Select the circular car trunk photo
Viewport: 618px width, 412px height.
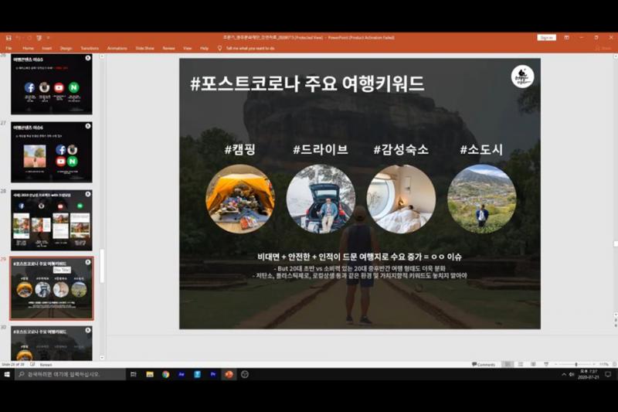click(321, 199)
